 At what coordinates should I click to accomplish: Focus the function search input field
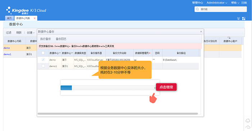221,9
